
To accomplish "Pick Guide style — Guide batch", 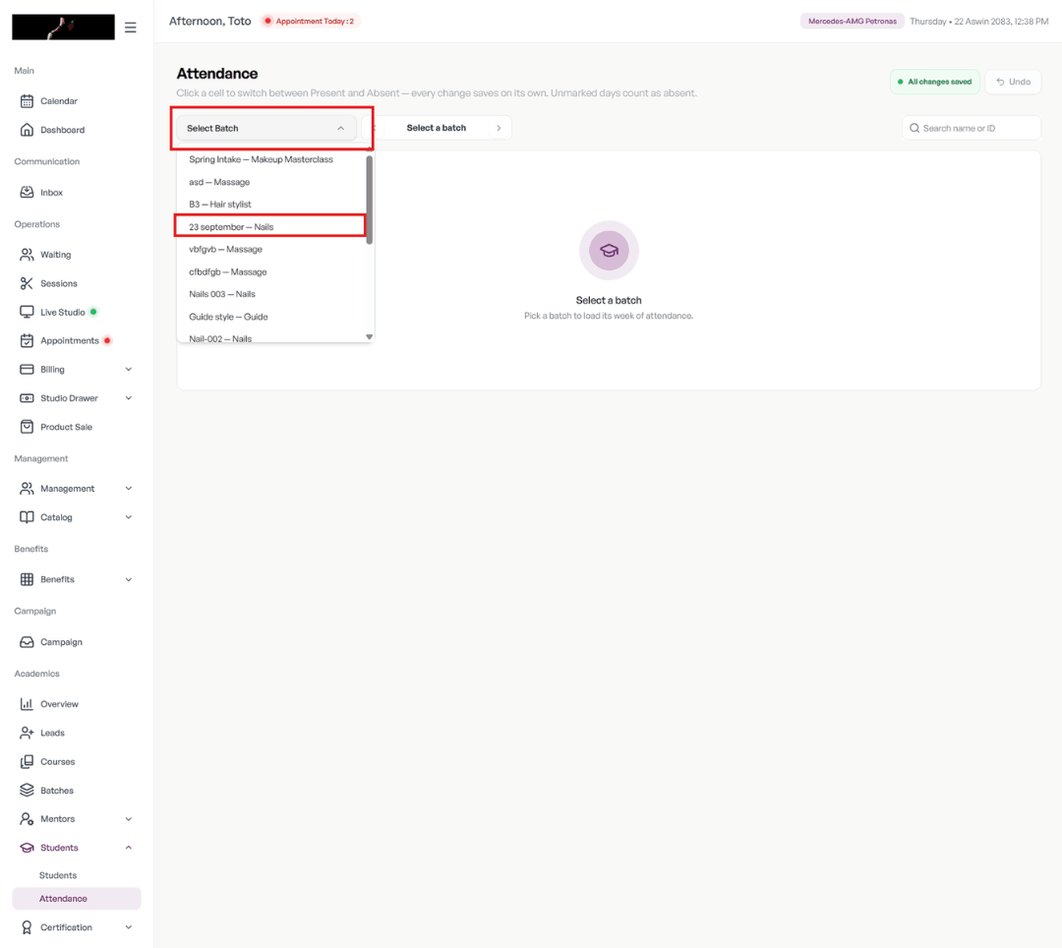I will (271, 317).
